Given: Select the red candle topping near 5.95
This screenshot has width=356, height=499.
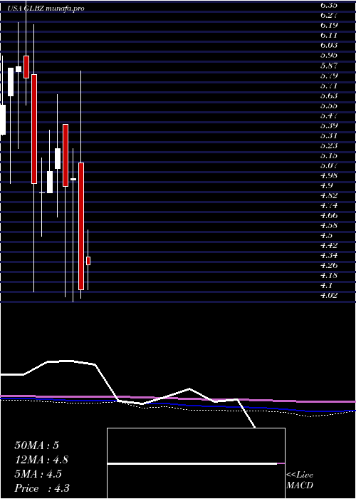Looking at the screenshot, I should click(26, 67).
